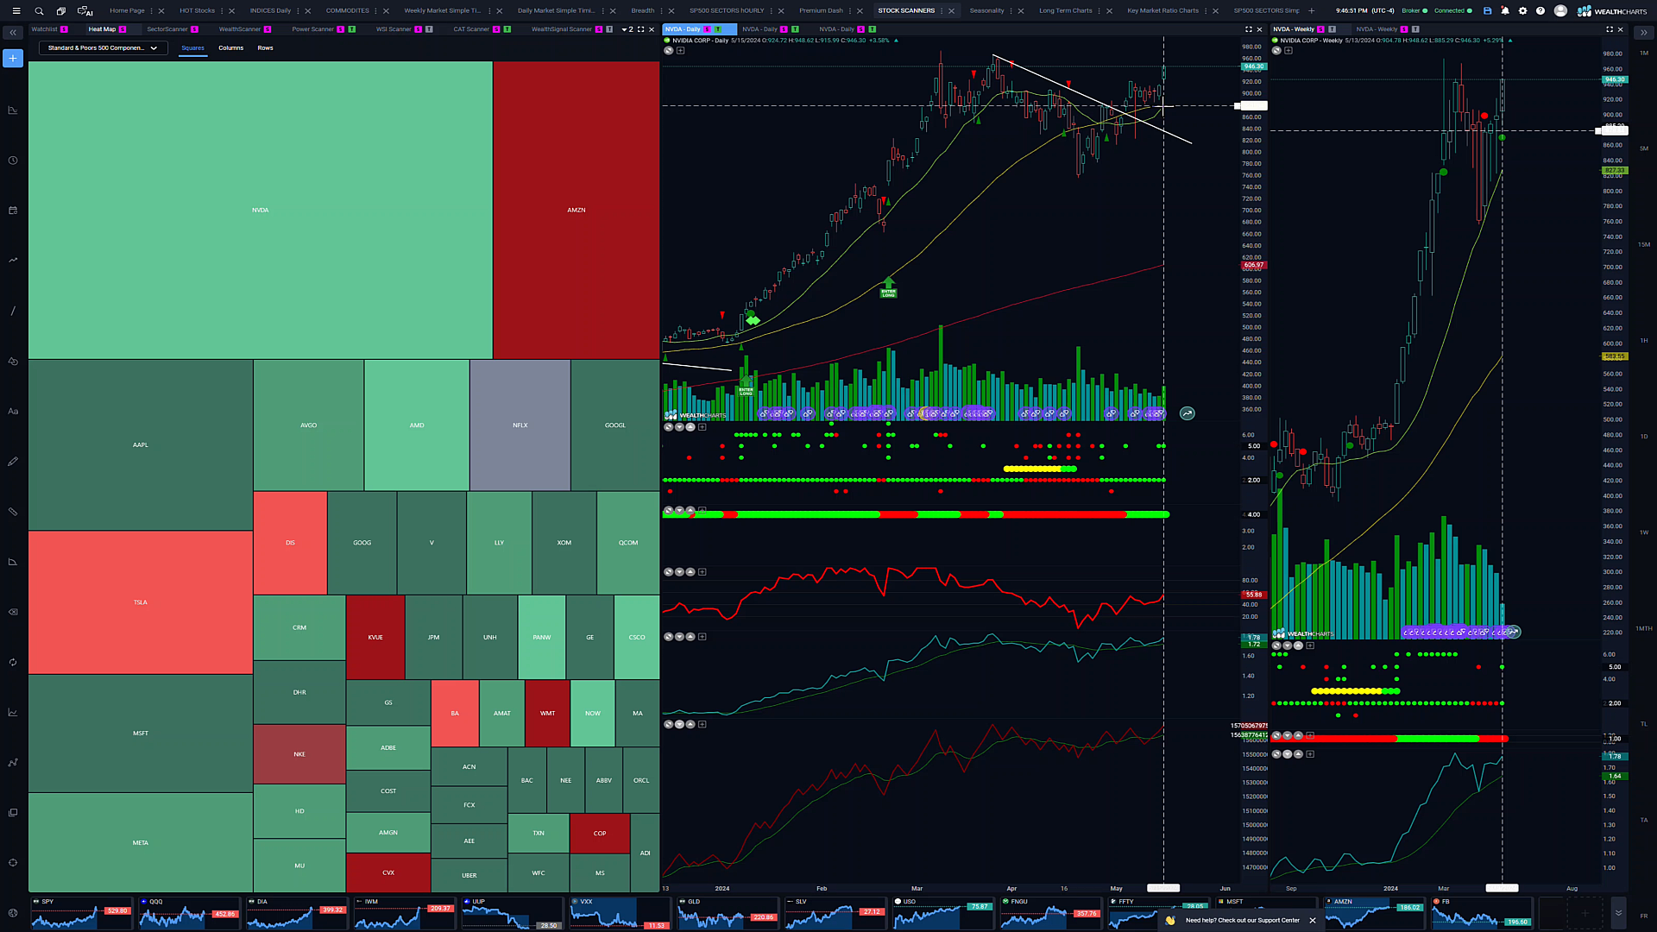Screen dimensions: 1657x932
Task: Toggle the S badge on Heat Map tab
Action: pos(123,29)
